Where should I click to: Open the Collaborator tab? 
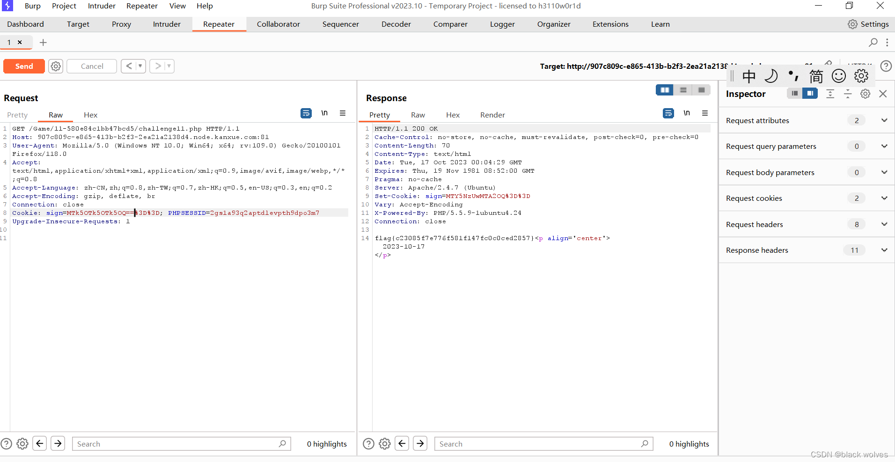click(x=278, y=24)
